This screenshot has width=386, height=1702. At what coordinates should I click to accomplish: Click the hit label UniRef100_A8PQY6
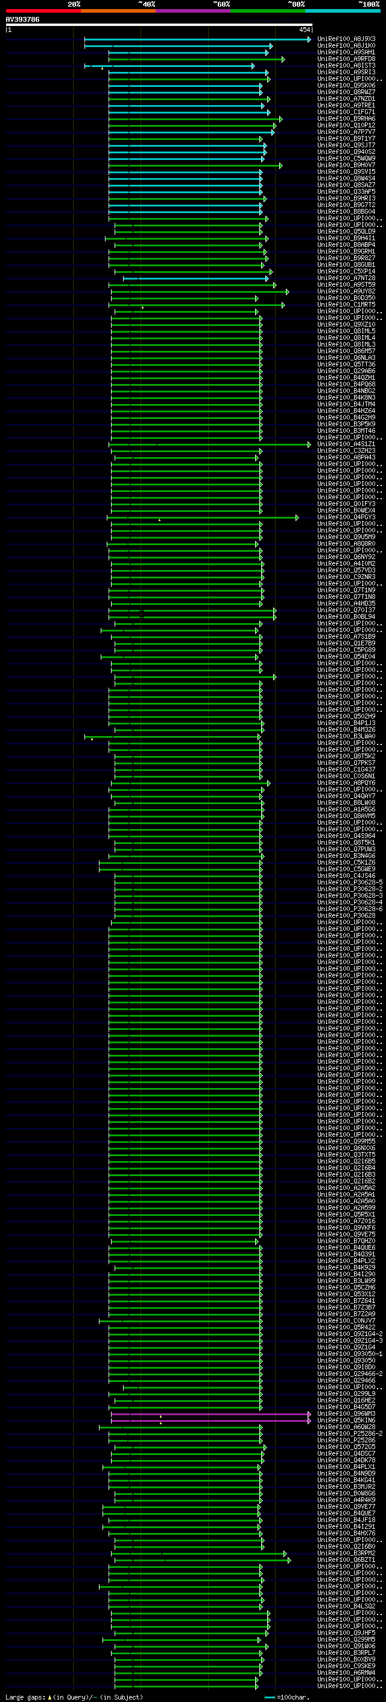point(346,783)
